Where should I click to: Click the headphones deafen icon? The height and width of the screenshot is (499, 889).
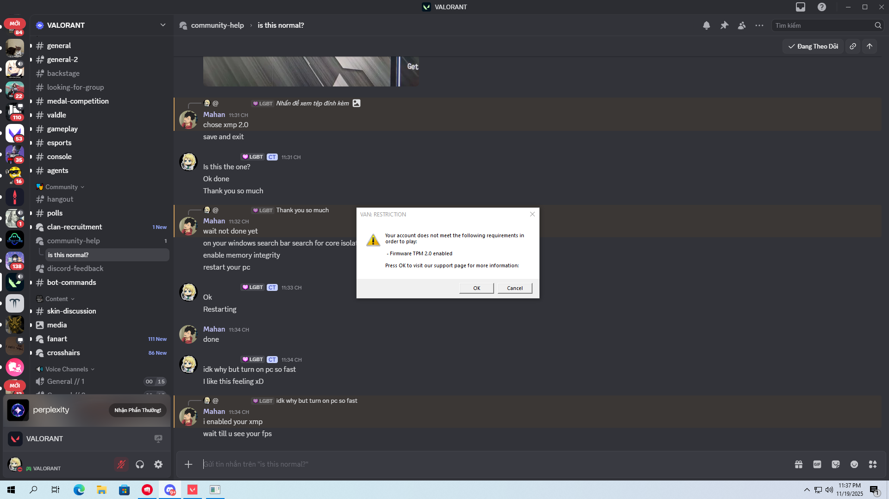140,464
